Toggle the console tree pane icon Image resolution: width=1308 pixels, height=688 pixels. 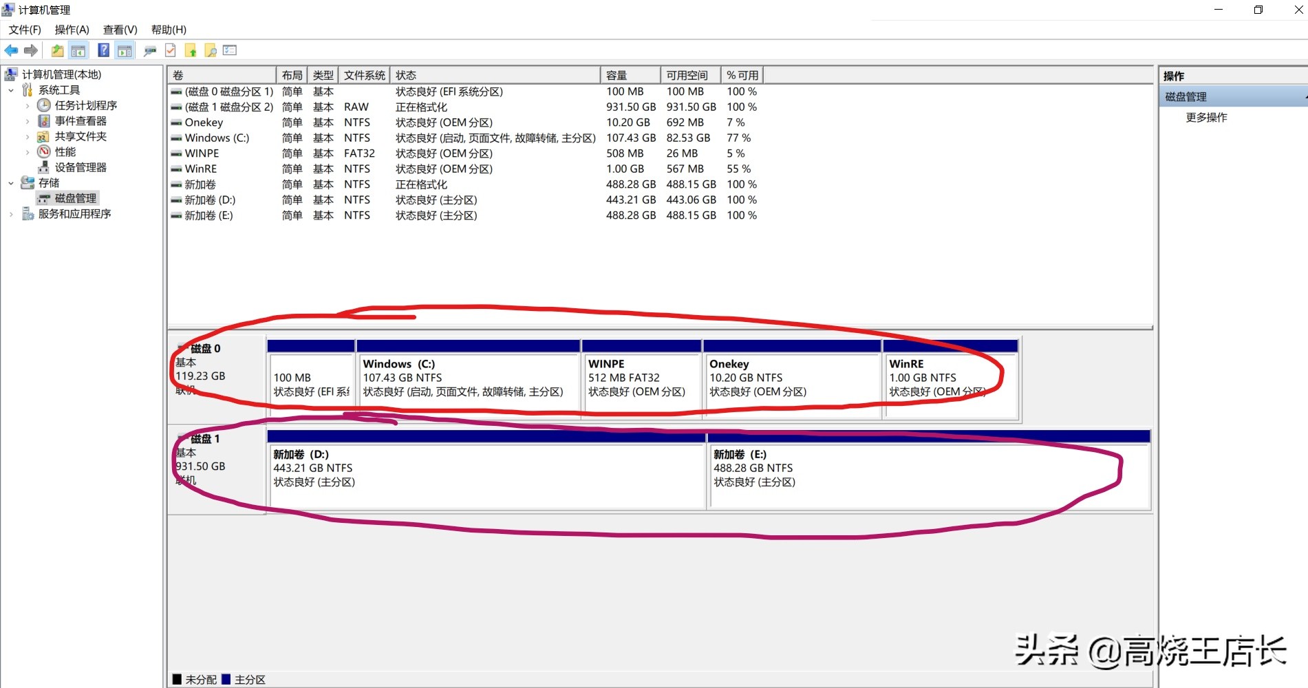click(x=78, y=50)
